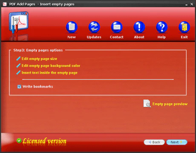Click the Exit toolbar label
Screen dimensions: 196x153
184,37
